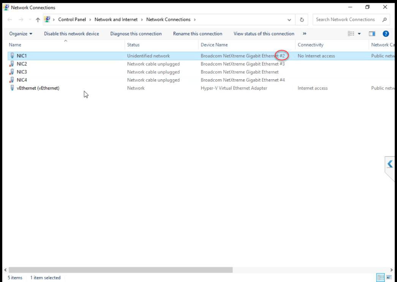Expand the chevron after Network and Internet
This screenshot has height=282, width=397.
pyautogui.click(x=142, y=20)
